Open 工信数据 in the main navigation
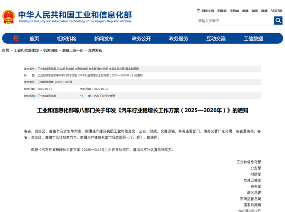The image size is (285, 212). 253,38
